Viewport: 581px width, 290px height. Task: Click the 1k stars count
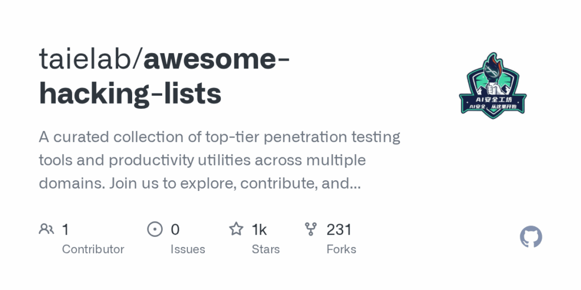[x=259, y=229]
